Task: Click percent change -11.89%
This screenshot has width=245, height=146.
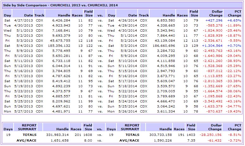Action: tap(233, 25)
